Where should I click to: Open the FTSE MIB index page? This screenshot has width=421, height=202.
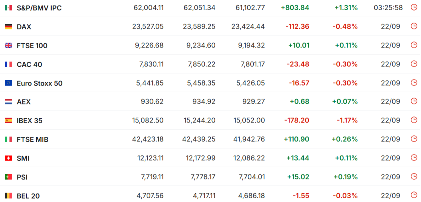[x=32, y=140]
